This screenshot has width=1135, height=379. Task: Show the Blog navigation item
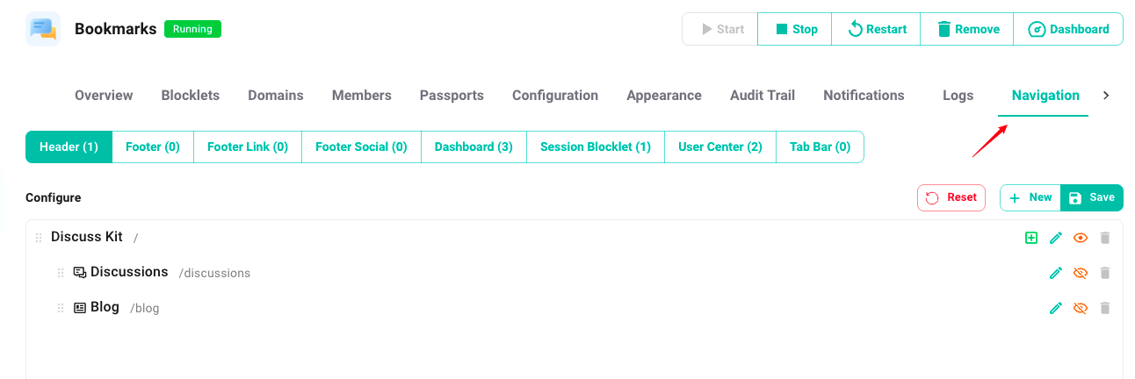(1081, 308)
